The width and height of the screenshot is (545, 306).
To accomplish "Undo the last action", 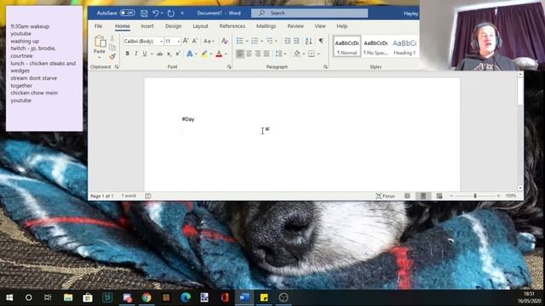I will tap(155, 14).
